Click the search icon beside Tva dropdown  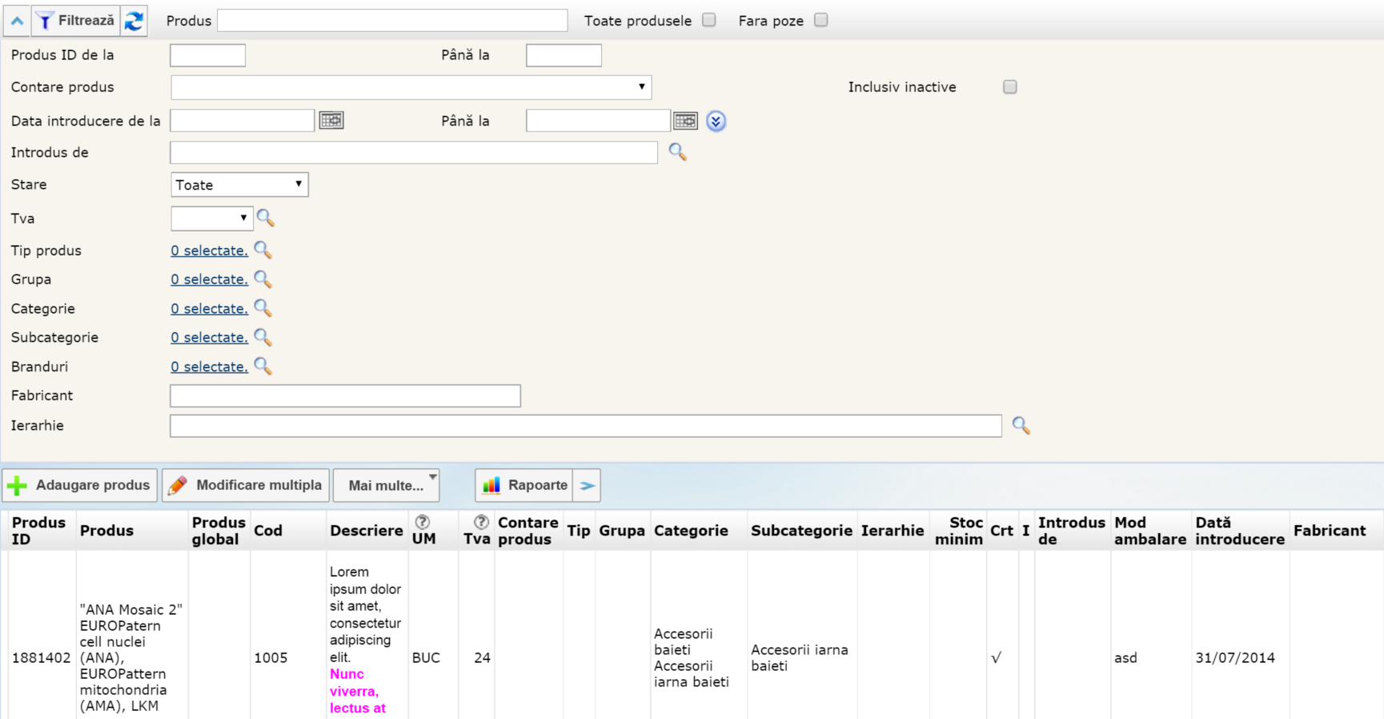pyautogui.click(x=266, y=218)
